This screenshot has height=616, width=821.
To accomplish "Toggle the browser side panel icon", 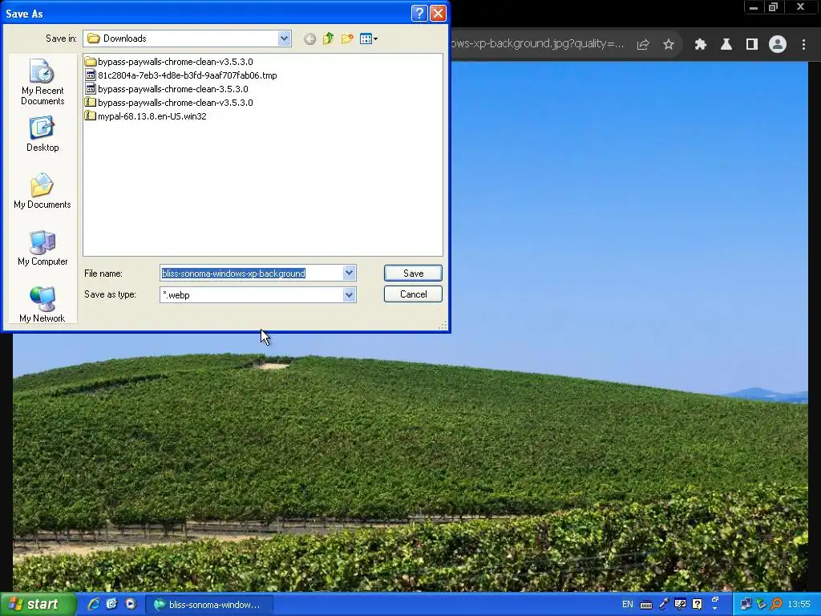I will pos(752,45).
